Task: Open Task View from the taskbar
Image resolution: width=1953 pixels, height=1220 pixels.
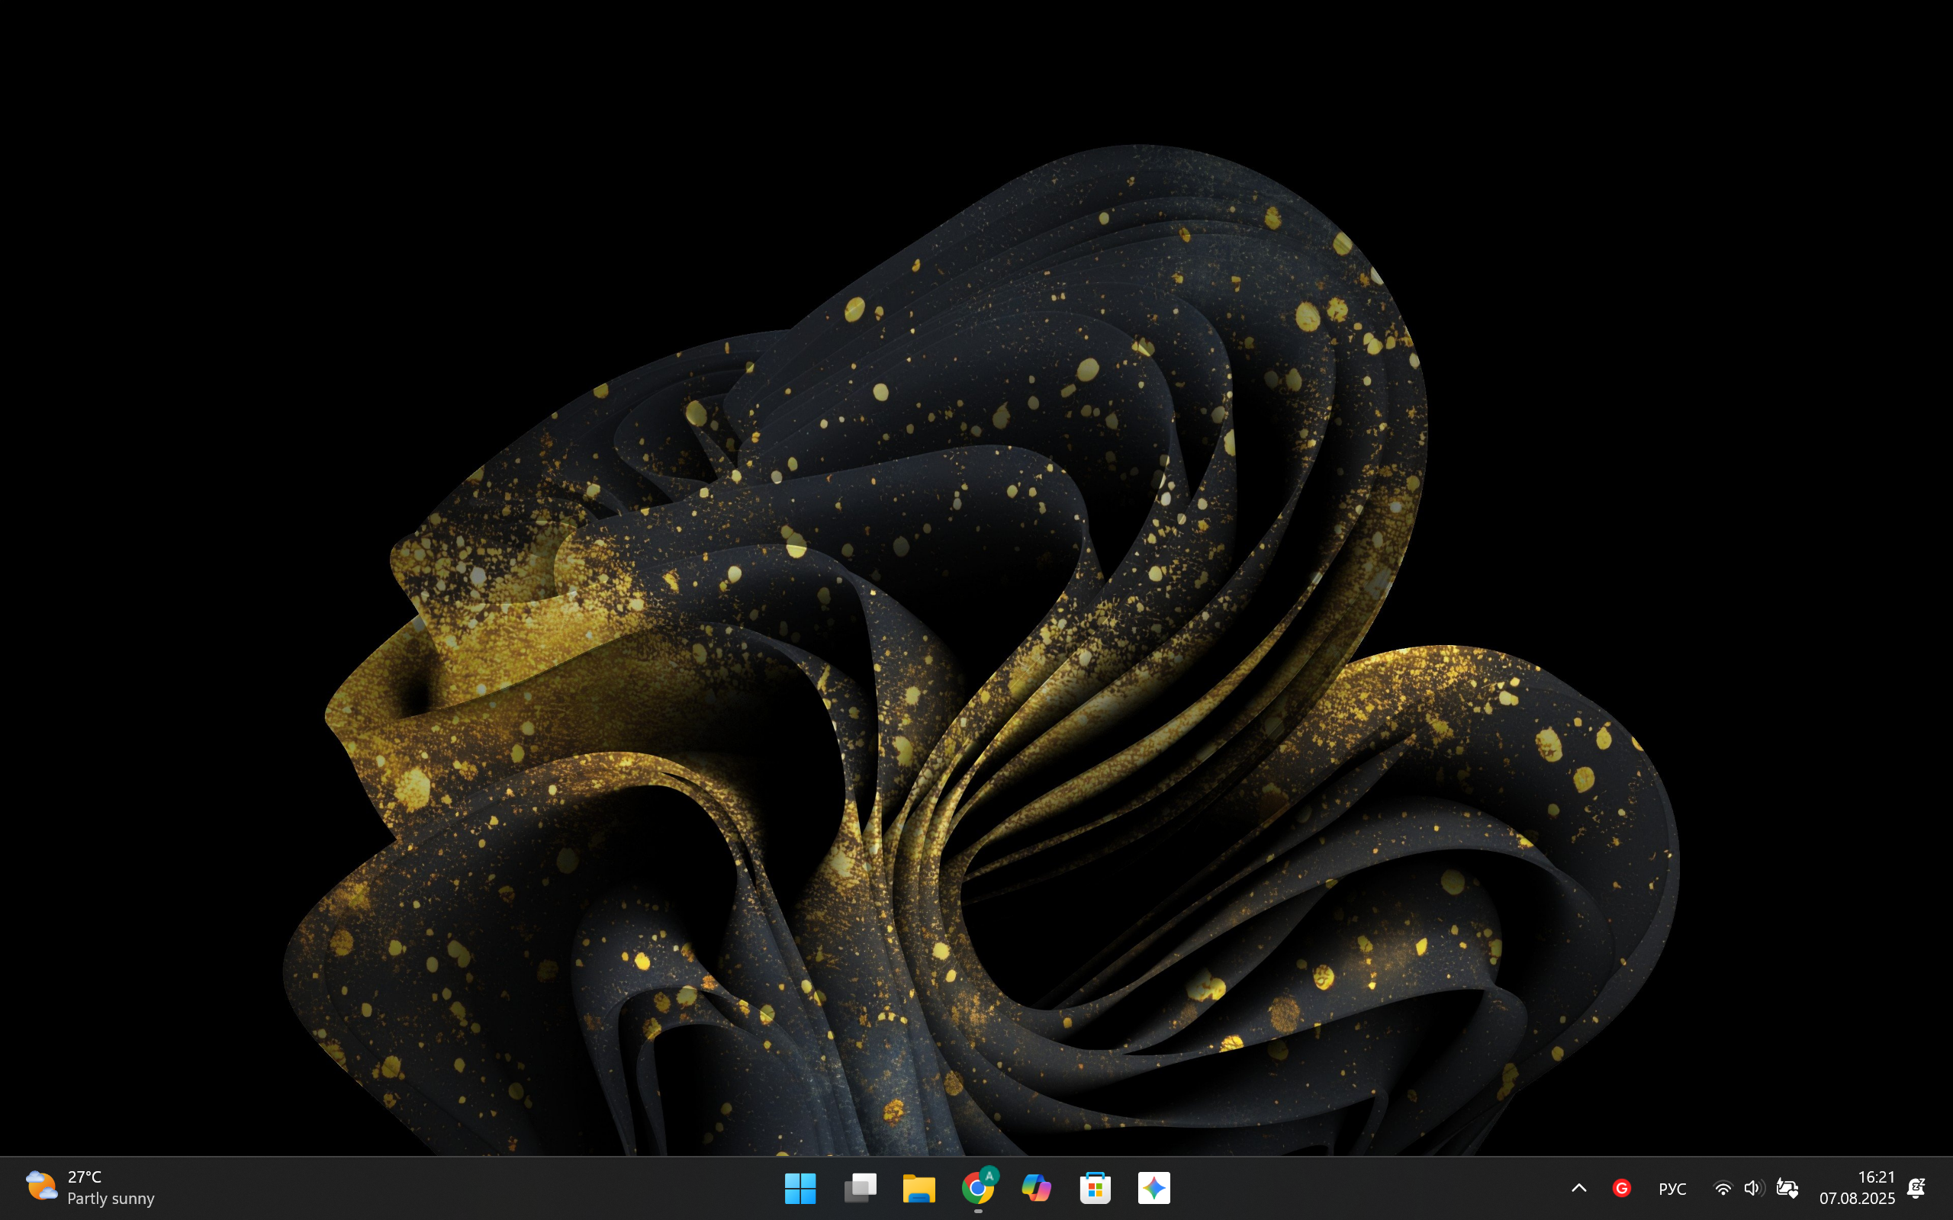Action: [860, 1188]
